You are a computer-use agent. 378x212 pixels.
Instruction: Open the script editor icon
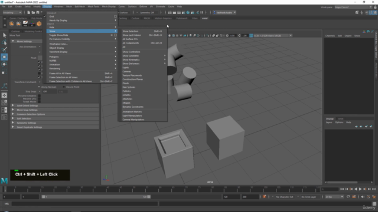374,204
